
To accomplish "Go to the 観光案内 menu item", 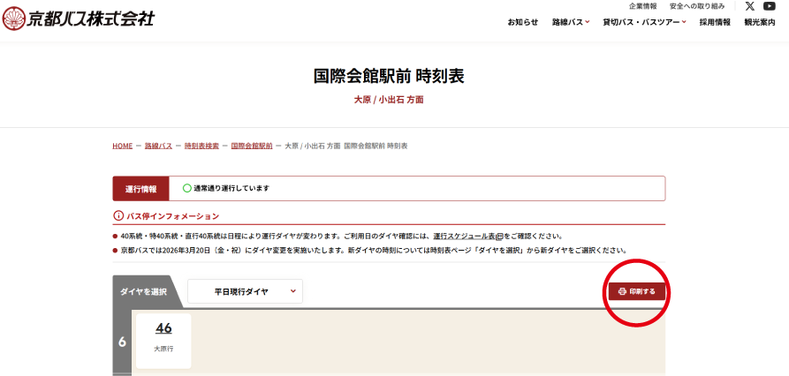I will 759,22.
